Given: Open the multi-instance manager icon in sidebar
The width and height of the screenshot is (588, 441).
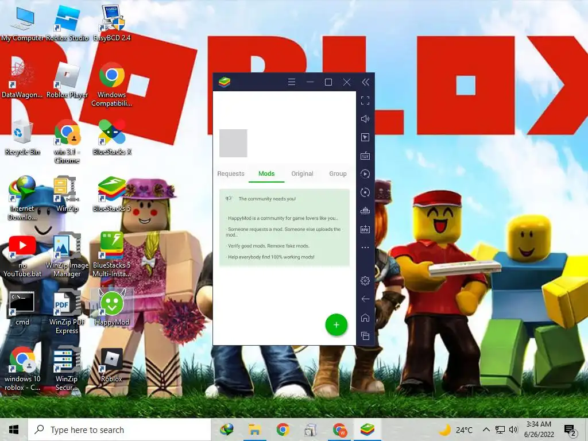Looking at the screenshot, I should click(365, 211).
